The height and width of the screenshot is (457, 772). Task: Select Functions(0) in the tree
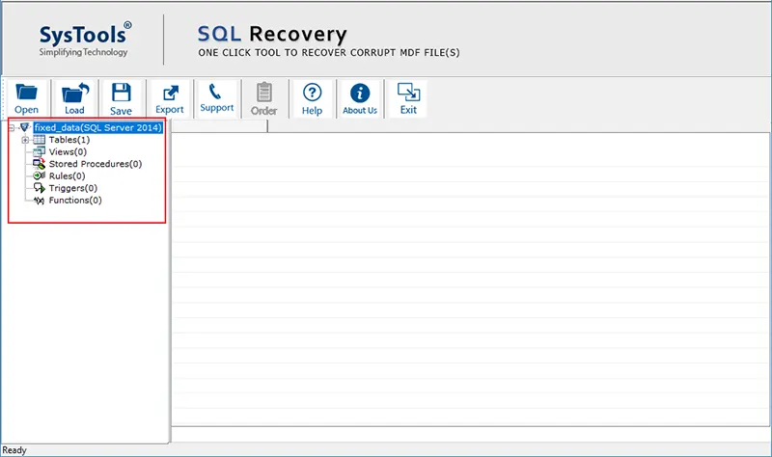pyautogui.click(x=75, y=201)
